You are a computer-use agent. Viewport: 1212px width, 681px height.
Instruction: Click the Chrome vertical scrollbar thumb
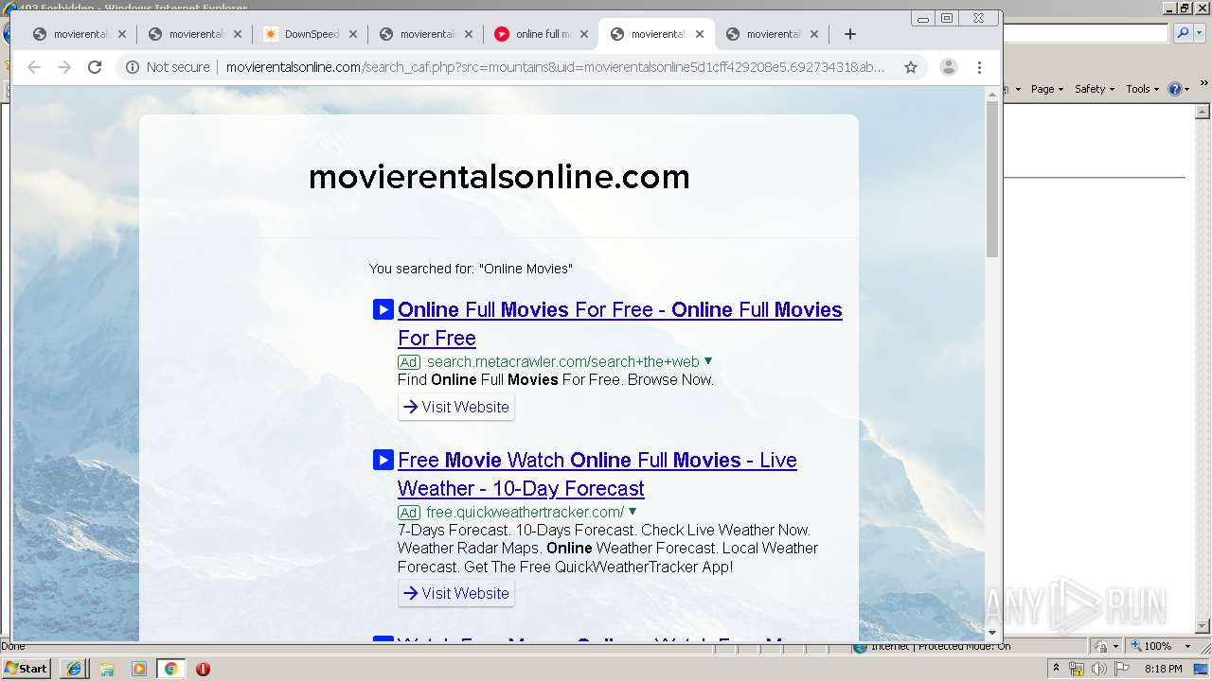992,179
